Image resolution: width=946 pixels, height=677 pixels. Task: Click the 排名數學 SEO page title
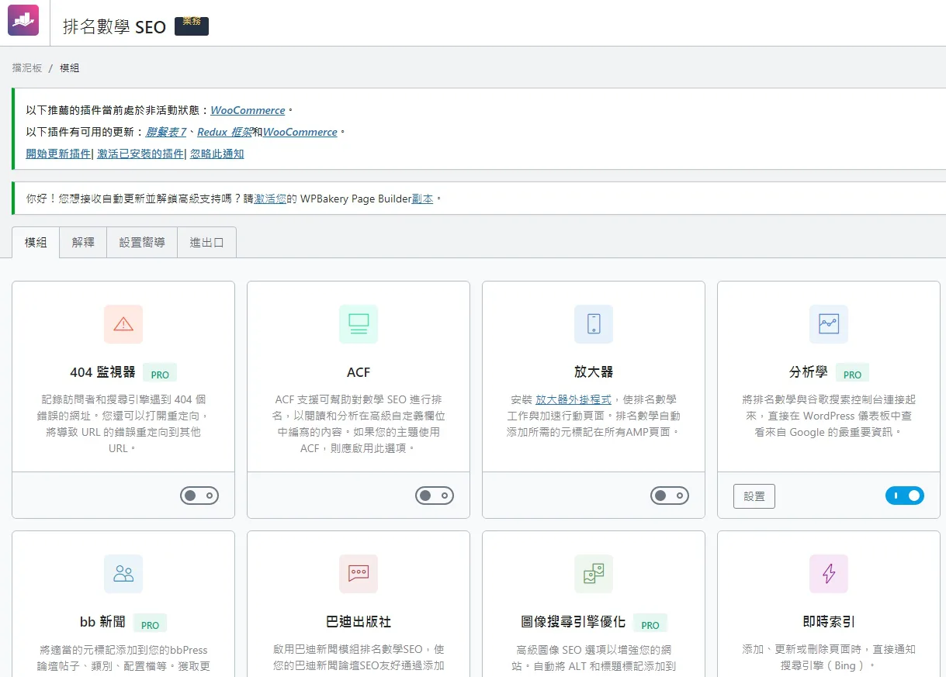click(x=114, y=27)
